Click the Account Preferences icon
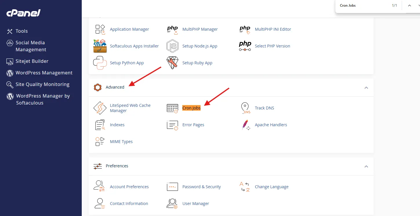The height and width of the screenshot is (216, 420). (99, 186)
